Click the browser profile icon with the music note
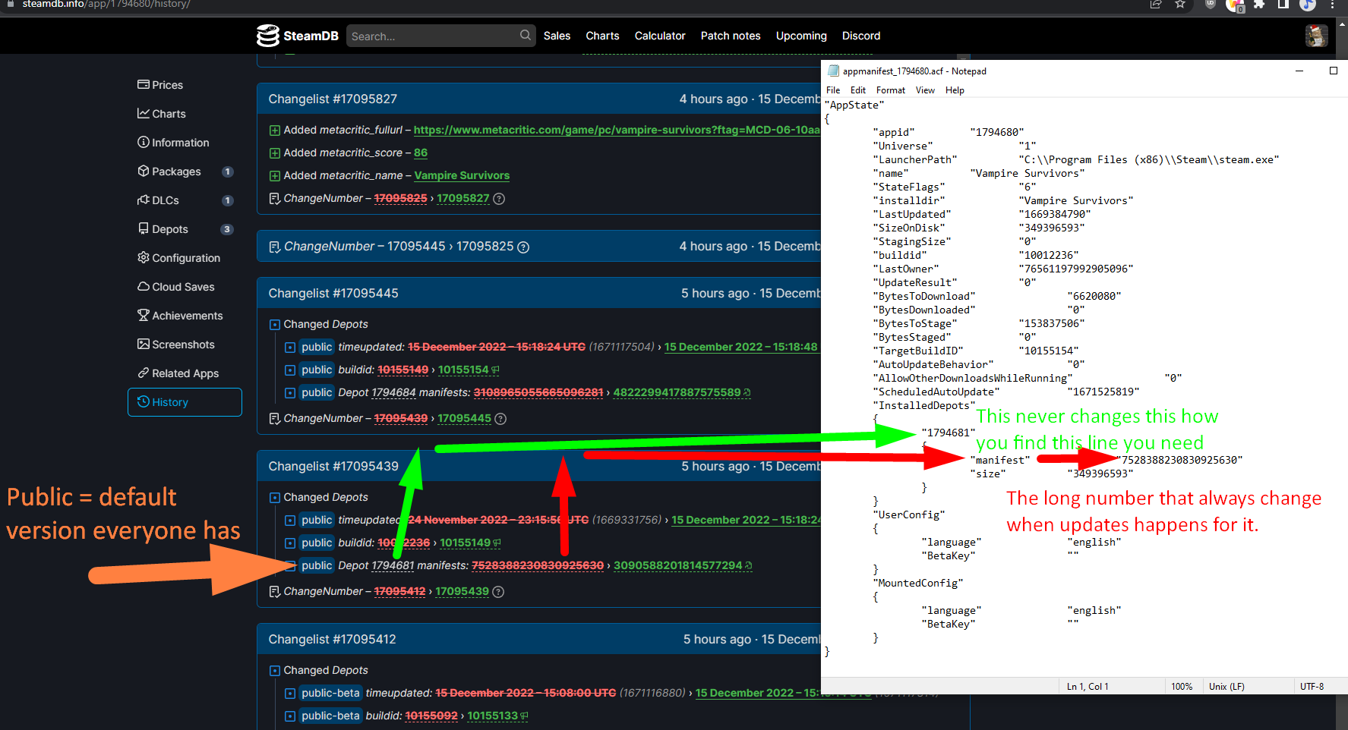The width and height of the screenshot is (1348, 730). (x=1308, y=5)
